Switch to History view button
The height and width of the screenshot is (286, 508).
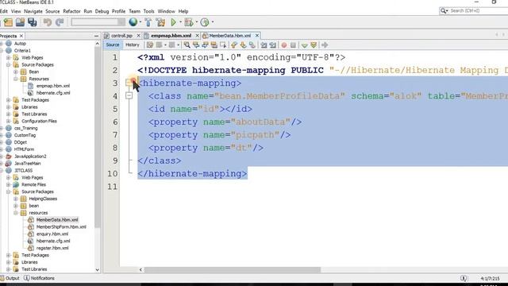coord(133,44)
